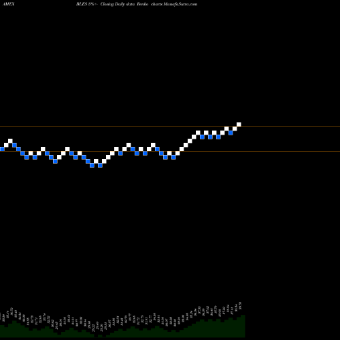Select the highest white Renko brick
The height and width of the screenshot is (340, 340).
pyautogui.click(x=239, y=124)
